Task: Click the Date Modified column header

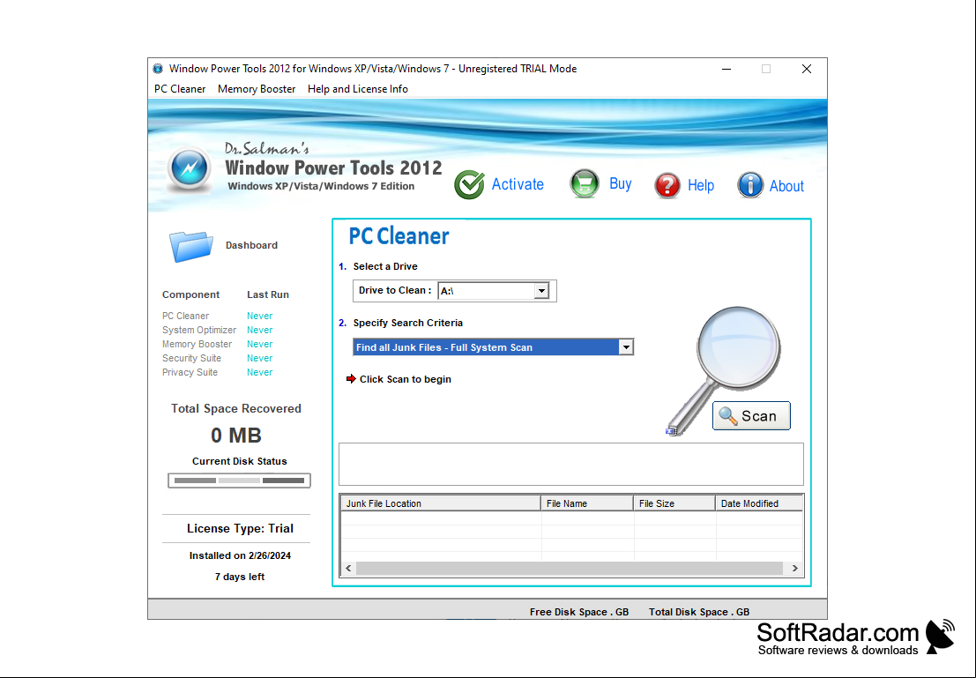Action: click(x=759, y=503)
